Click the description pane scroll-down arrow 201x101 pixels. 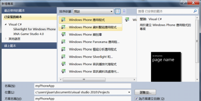197,80
